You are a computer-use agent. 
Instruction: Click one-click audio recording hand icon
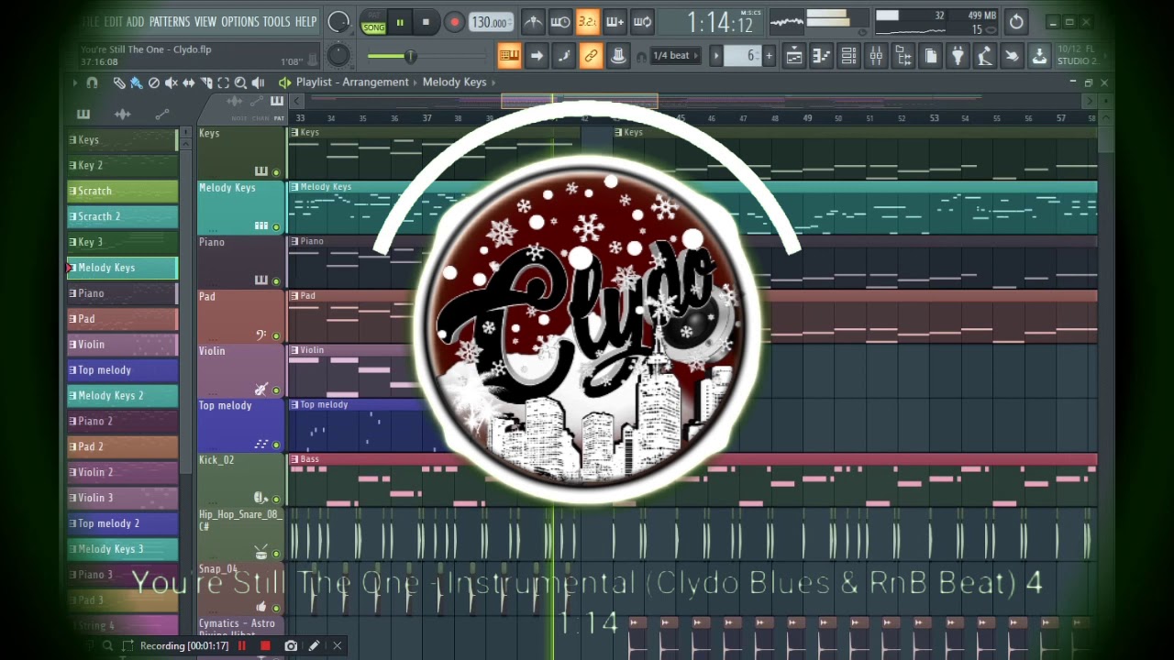coord(1012,56)
